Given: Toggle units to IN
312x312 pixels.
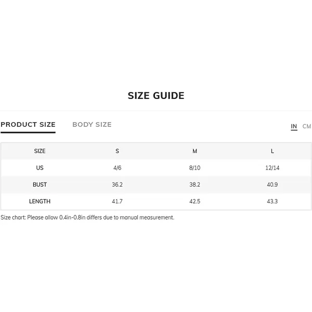Looking at the screenshot, I should click(294, 126).
